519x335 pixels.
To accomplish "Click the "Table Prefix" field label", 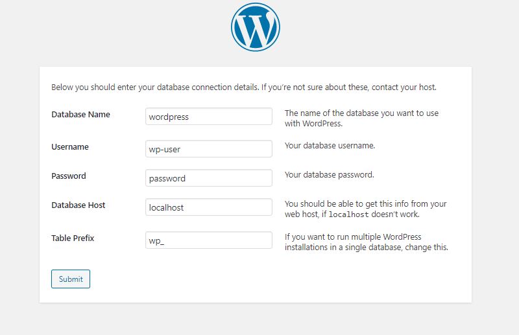I will pyautogui.click(x=73, y=238).
